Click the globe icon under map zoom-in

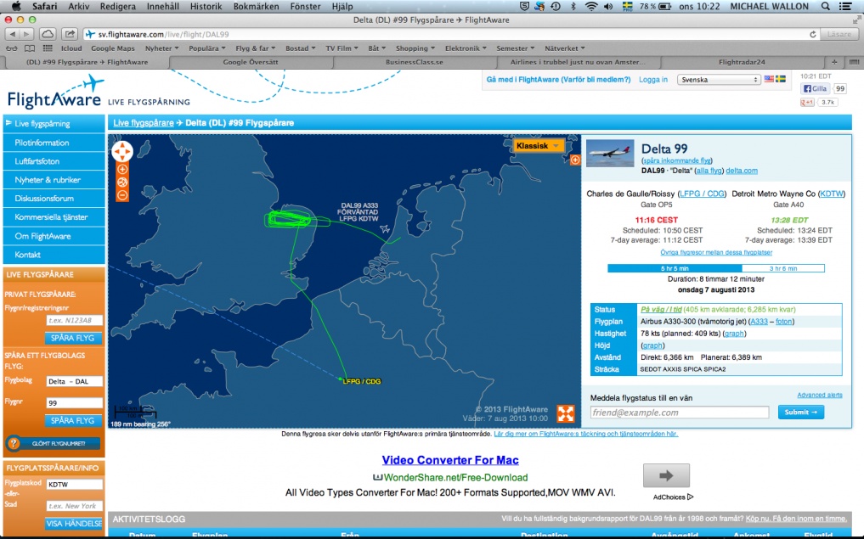coord(122,182)
